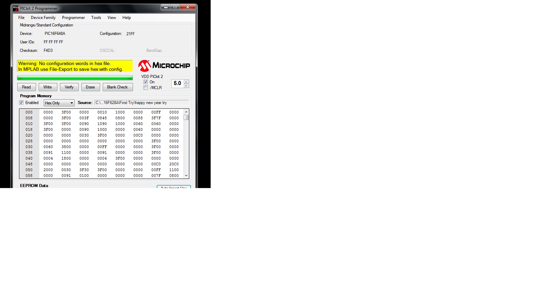Click Configuration value 21FF
The height and width of the screenshot is (288, 540).
click(131, 34)
